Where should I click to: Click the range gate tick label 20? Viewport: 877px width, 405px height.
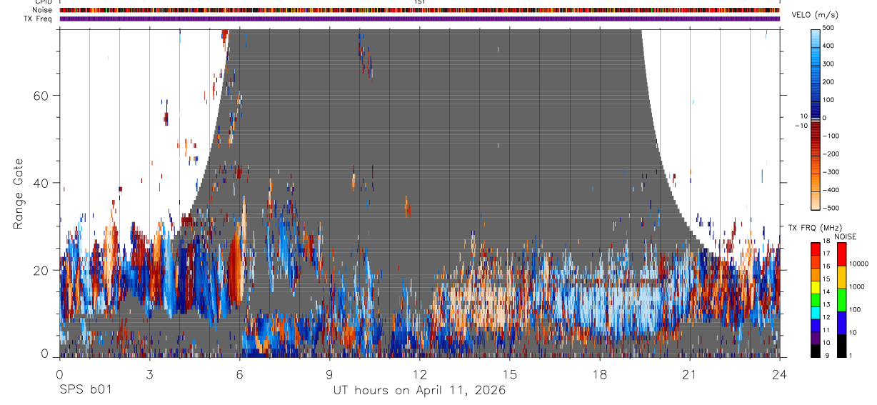click(x=42, y=270)
